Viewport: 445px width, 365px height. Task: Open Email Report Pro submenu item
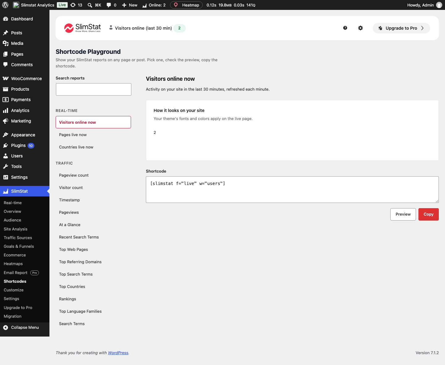[21, 273]
